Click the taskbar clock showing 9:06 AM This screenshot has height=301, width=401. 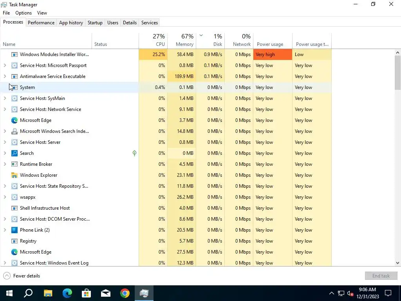(x=367, y=293)
